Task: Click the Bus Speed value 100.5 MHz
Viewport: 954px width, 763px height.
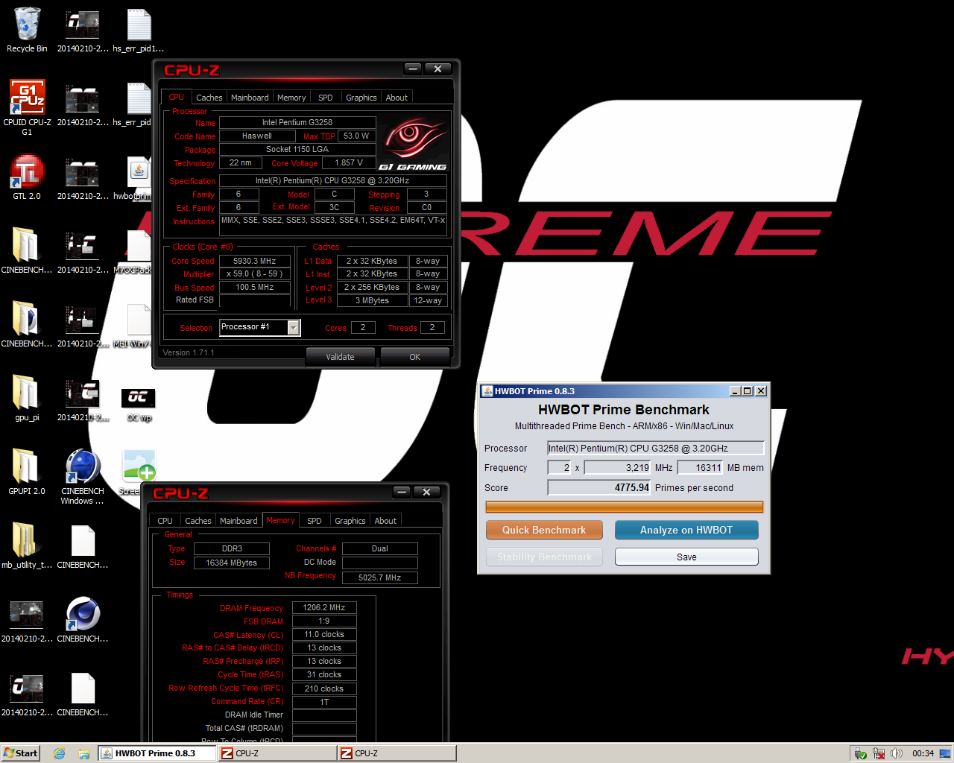Action: point(255,287)
